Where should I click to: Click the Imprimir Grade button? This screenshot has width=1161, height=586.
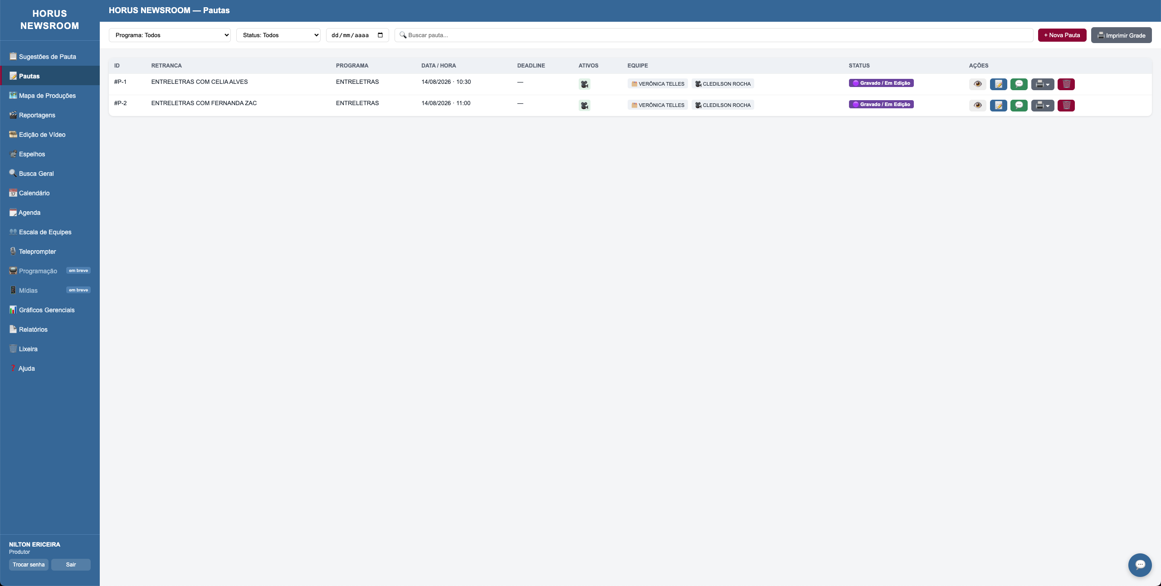point(1121,35)
